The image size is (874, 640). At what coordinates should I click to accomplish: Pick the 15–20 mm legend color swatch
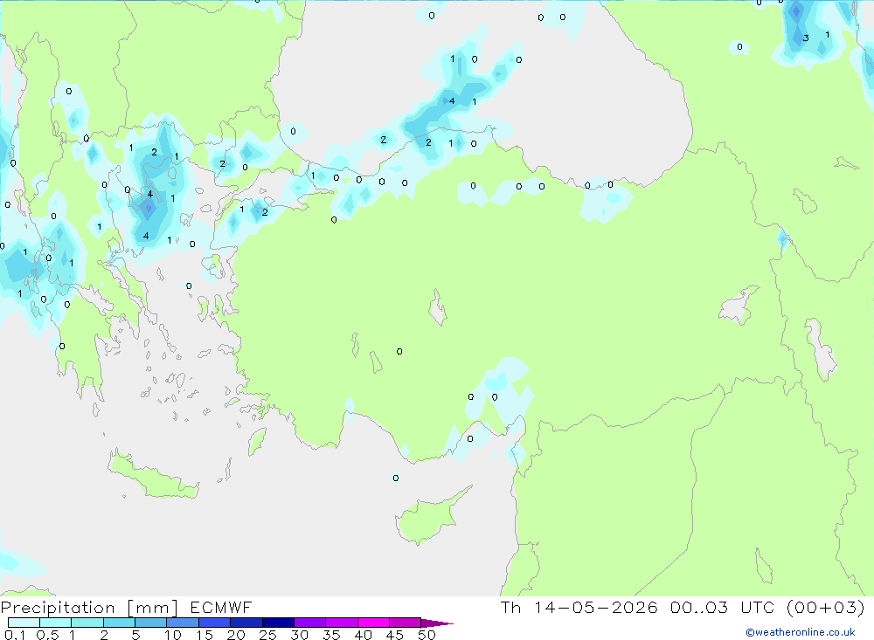pyautogui.click(x=215, y=623)
